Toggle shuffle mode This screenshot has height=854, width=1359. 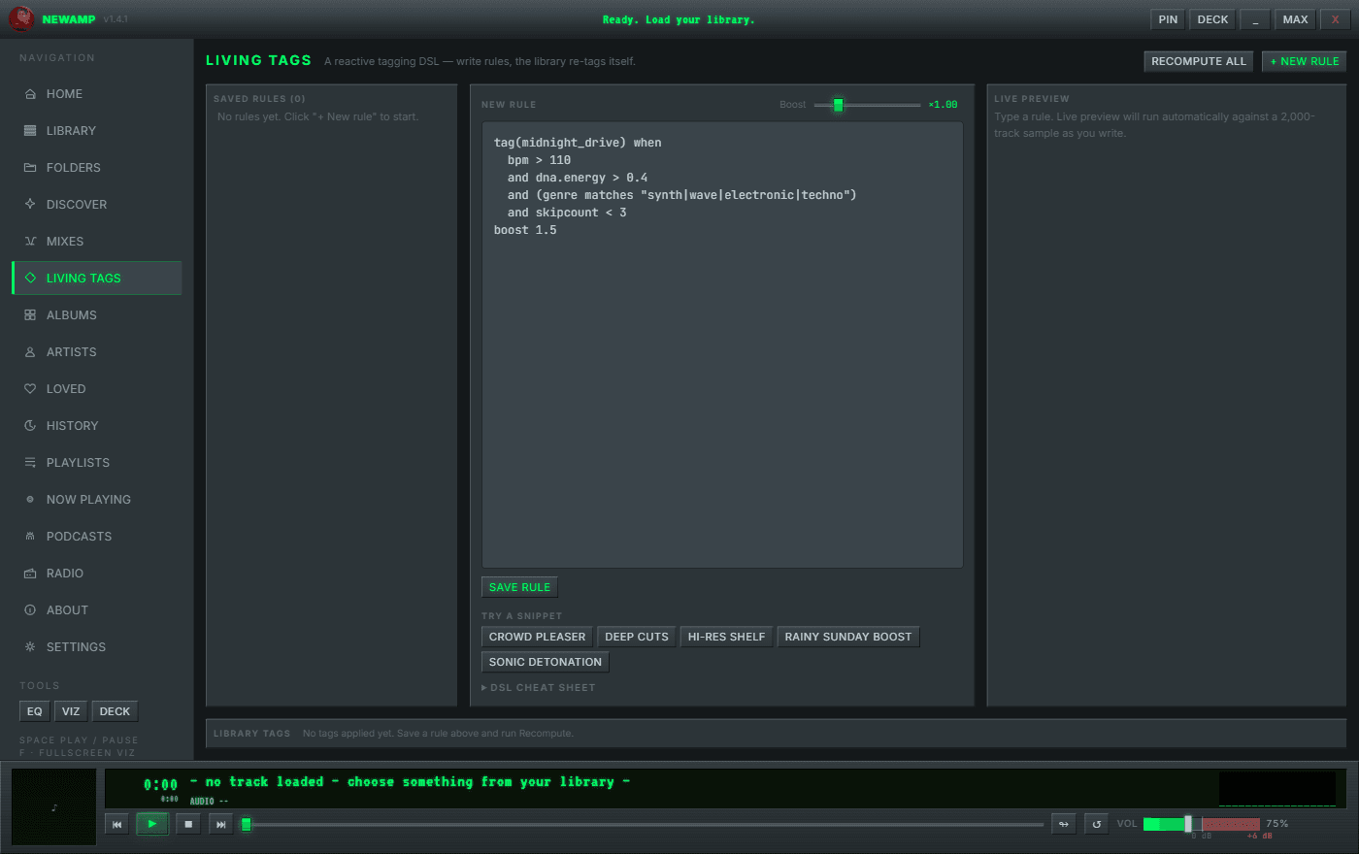[1064, 824]
